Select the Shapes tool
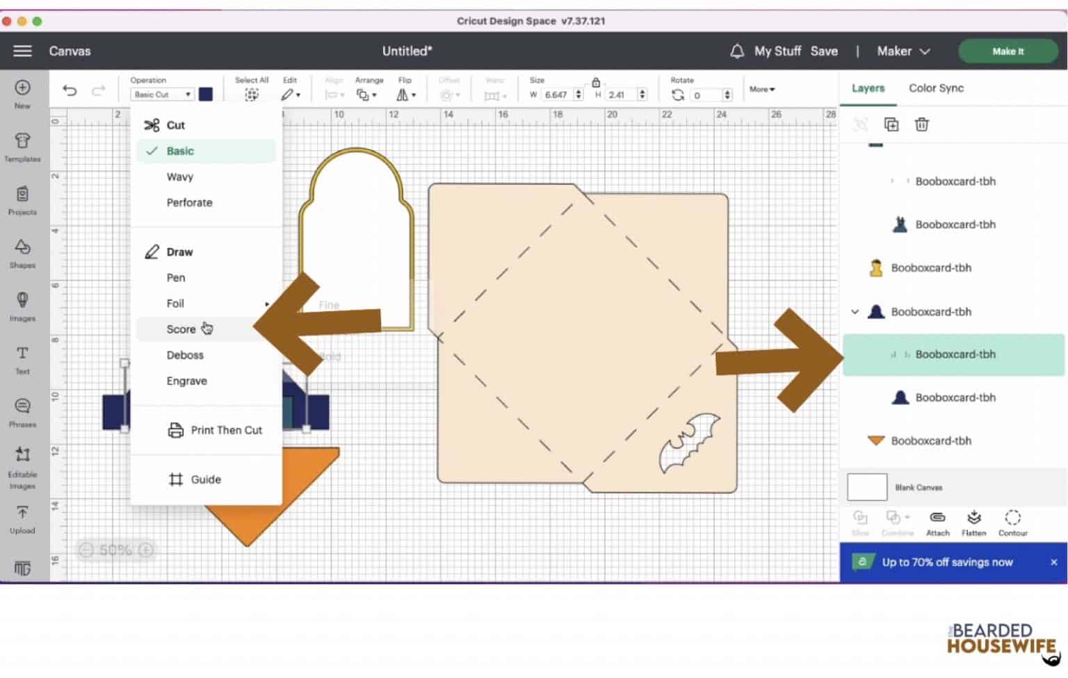The image size is (1068, 678). (22, 253)
